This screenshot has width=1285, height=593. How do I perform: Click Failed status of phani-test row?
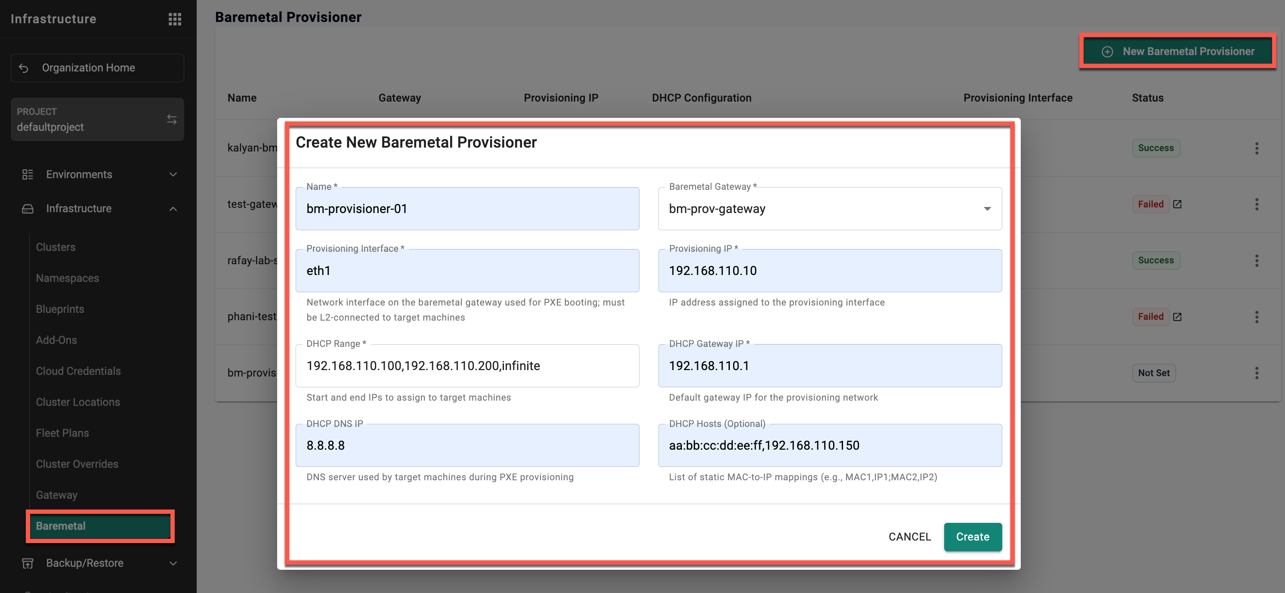[1150, 317]
